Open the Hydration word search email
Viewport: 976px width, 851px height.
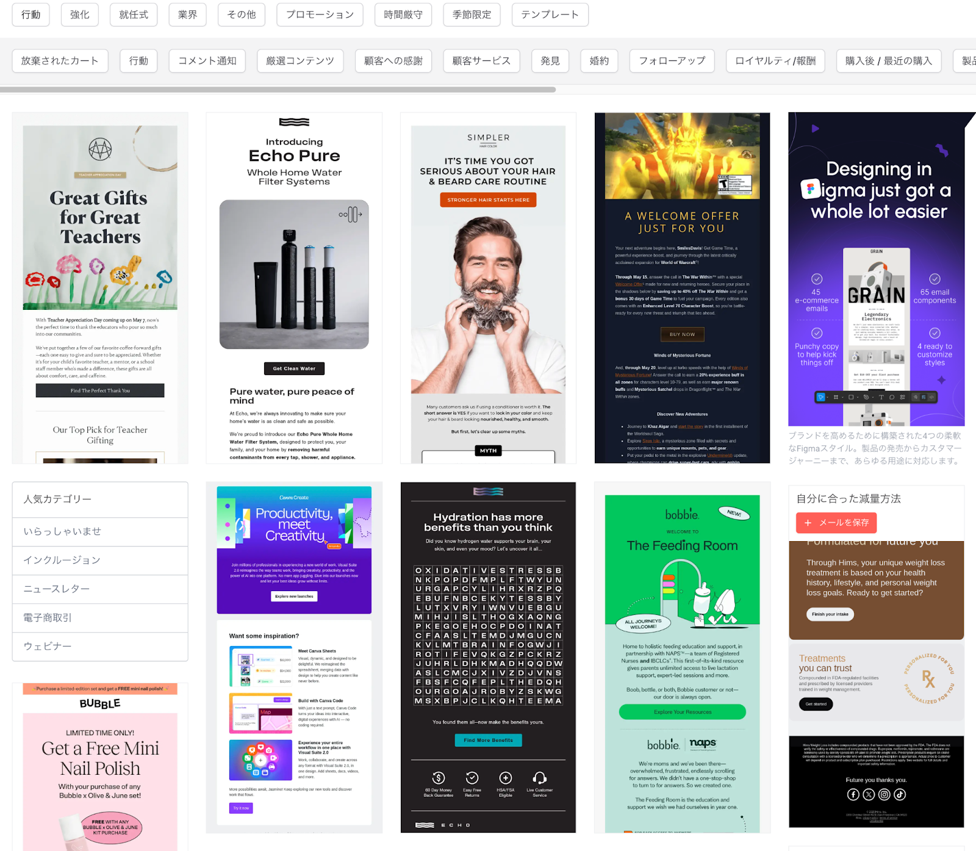(x=488, y=658)
